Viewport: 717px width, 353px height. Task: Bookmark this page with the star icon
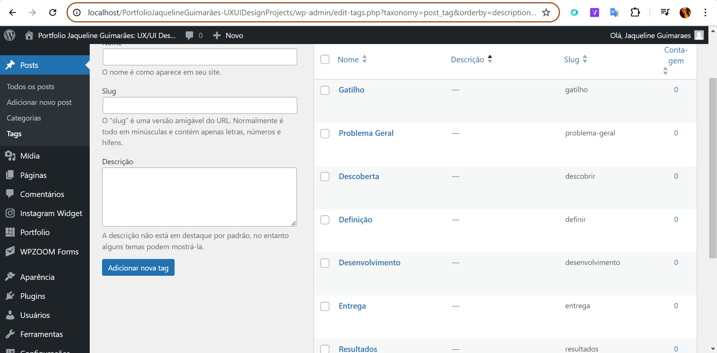point(546,13)
